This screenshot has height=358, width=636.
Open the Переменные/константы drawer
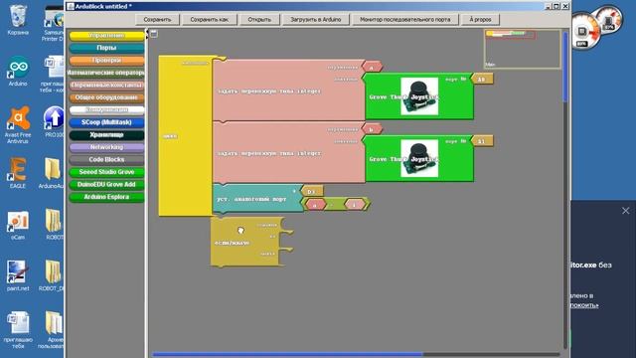pos(106,85)
